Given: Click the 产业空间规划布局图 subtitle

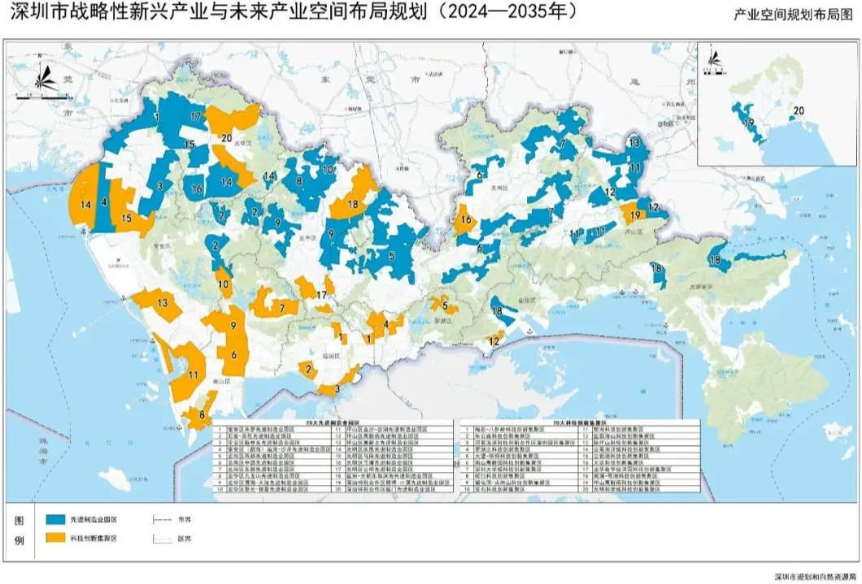Looking at the screenshot, I should [x=793, y=15].
